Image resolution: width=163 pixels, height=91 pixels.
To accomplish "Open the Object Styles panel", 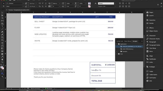I will (152, 31).
